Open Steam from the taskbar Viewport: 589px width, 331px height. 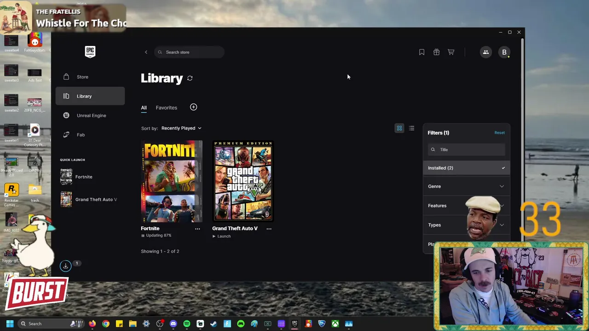click(x=214, y=324)
